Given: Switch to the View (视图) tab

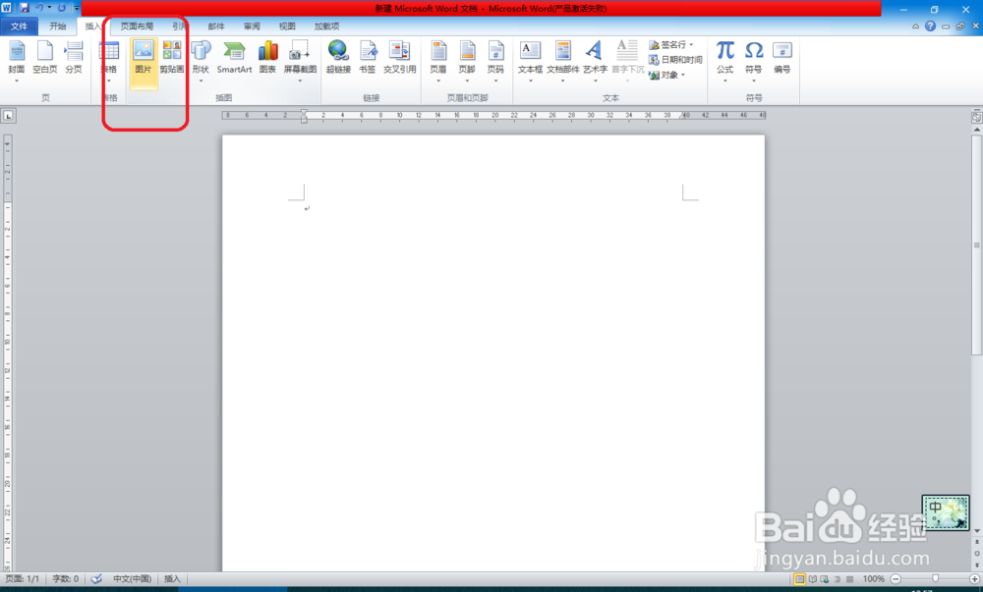Looking at the screenshot, I should (x=287, y=27).
